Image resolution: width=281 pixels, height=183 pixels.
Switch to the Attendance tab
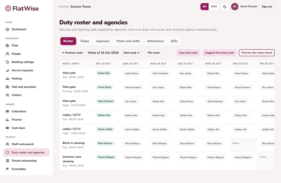click(155, 41)
